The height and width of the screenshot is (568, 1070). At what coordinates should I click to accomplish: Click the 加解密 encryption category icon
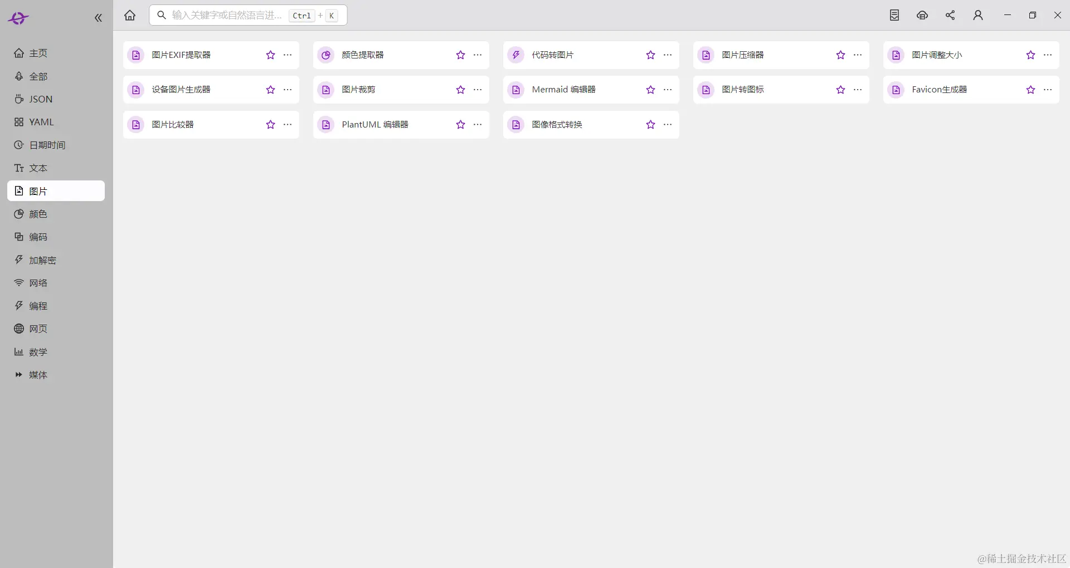click(20, 259)
